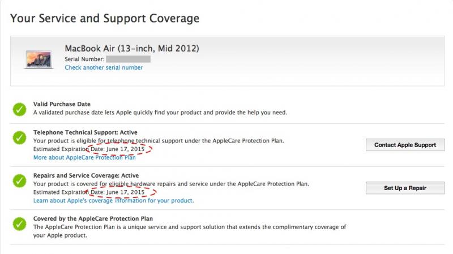The height and width of the screenshot is (254, 453).
Task: Open Learn about Apple's coverage information link
Action: tap(114, 200)
